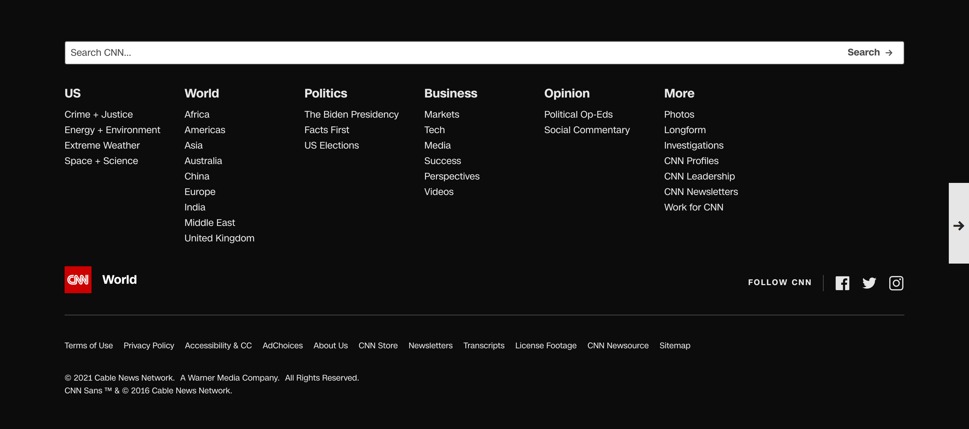
Task: Open AdChoices link
Action: coord(283,345)
